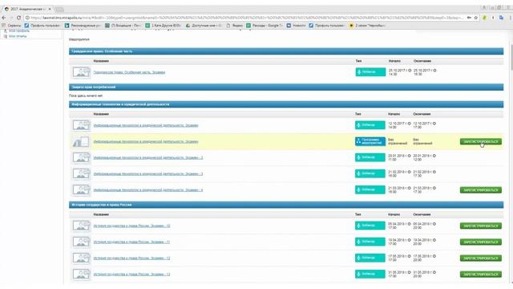Bookmark this page with the star icon
The image size is (513, 289).
[x=476, y=18]
